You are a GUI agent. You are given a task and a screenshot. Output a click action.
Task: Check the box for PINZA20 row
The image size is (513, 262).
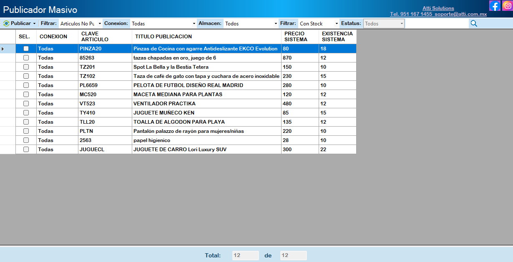coord(26,49)
